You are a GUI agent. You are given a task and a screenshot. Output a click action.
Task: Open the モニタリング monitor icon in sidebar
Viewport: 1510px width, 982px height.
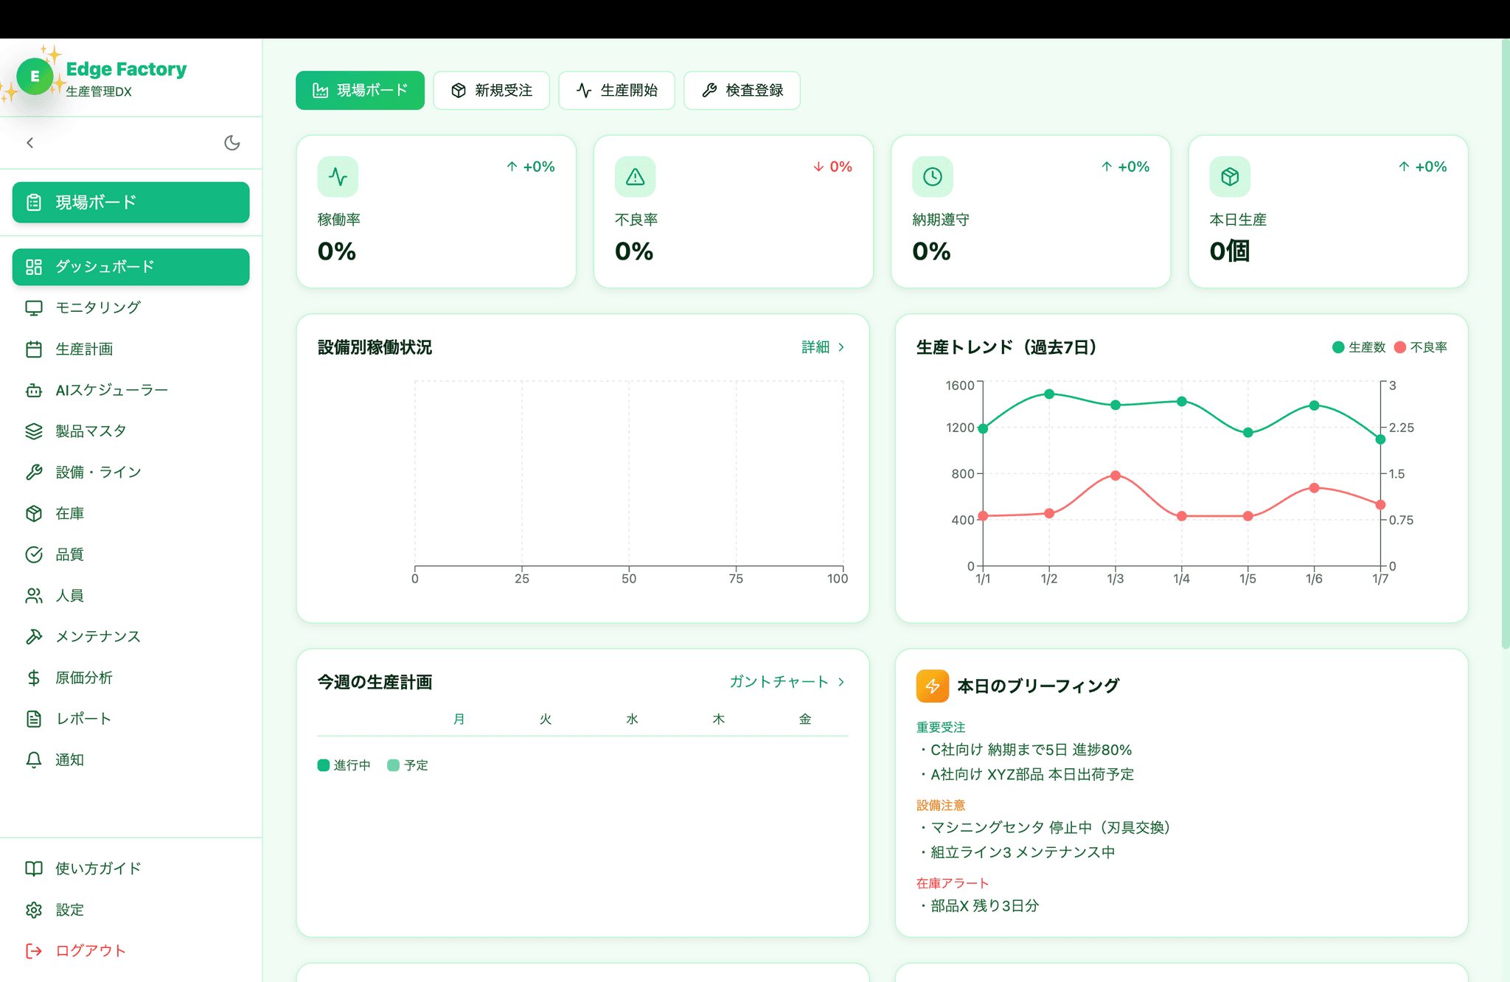pos(34,307)
